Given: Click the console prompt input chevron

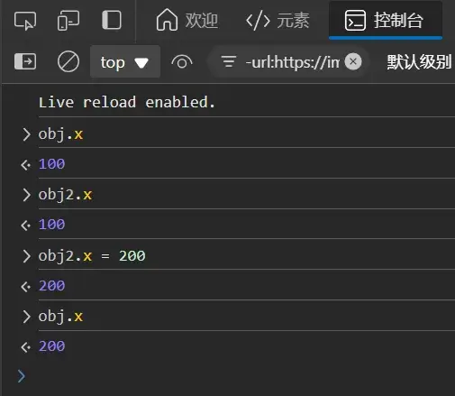Looking at the screenshot, I should point(21,376).
